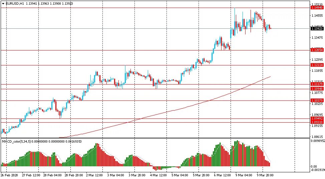Click the 27 Feb 12:00 time label

coord(31,175)
